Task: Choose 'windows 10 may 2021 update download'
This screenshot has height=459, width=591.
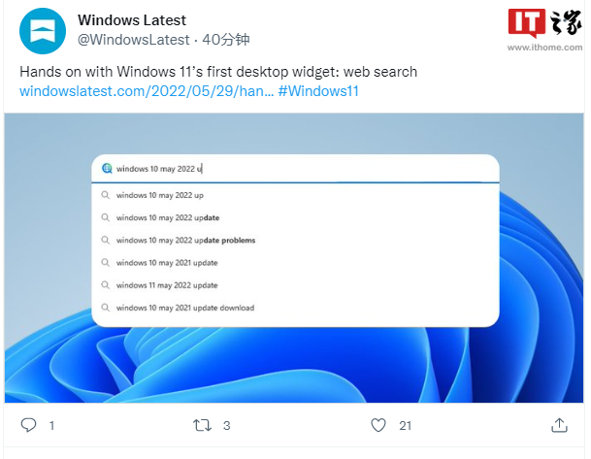Action: pyautogui.click(x=184, y=308)
